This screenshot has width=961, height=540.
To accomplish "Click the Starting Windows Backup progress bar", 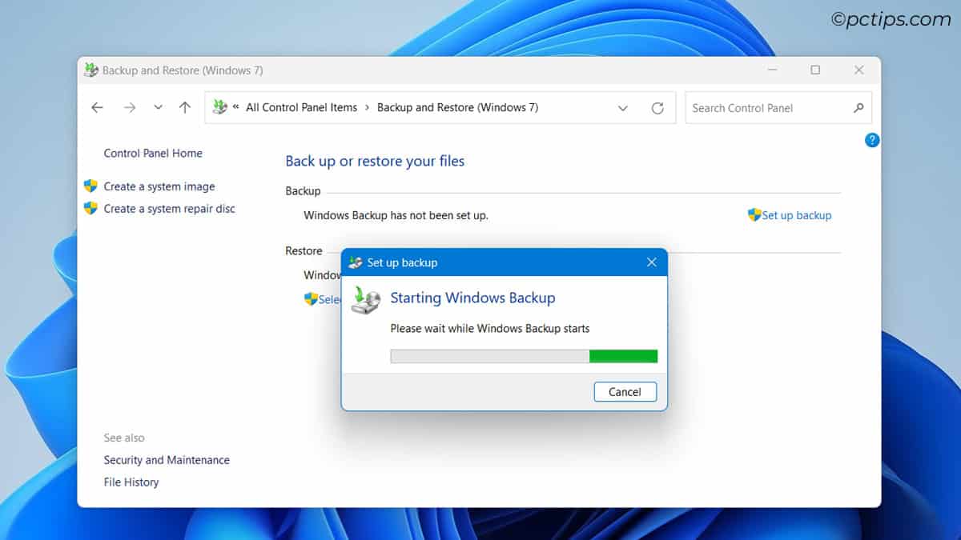I will pos(524,356).
